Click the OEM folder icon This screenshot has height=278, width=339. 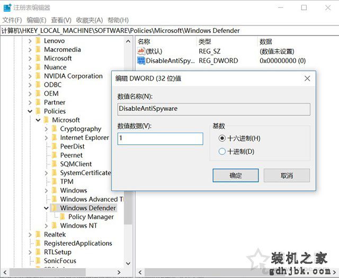[38, 94]
